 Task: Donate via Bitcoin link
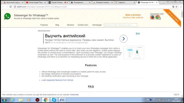(x=140, y=18)
